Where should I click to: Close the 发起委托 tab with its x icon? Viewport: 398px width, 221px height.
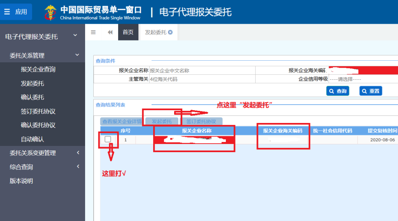[x=170, y=32]
